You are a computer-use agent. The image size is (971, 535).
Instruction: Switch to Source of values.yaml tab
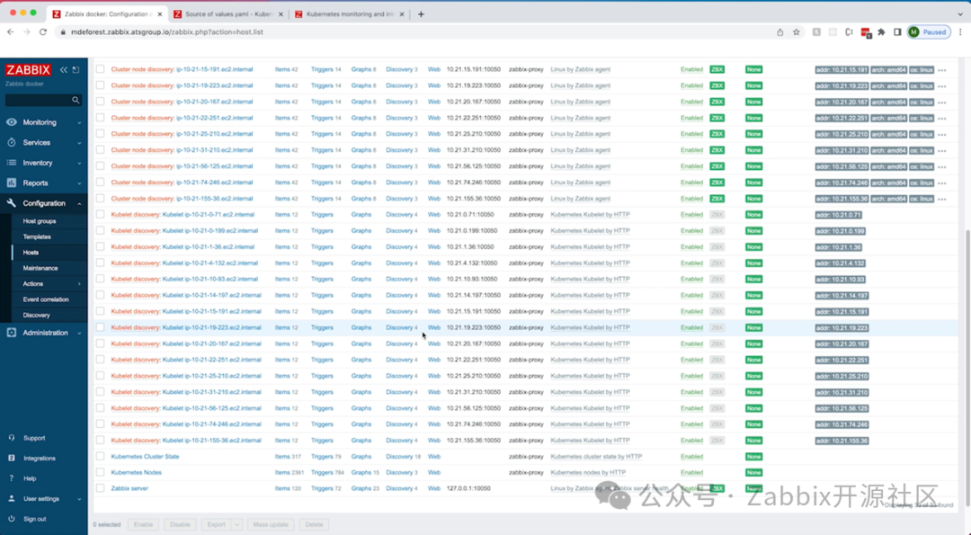coord(227,13)
